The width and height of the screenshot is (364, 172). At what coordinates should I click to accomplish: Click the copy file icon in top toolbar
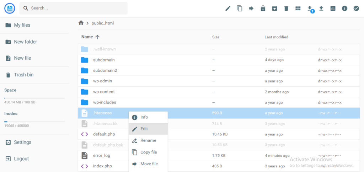tap(240, 8)
